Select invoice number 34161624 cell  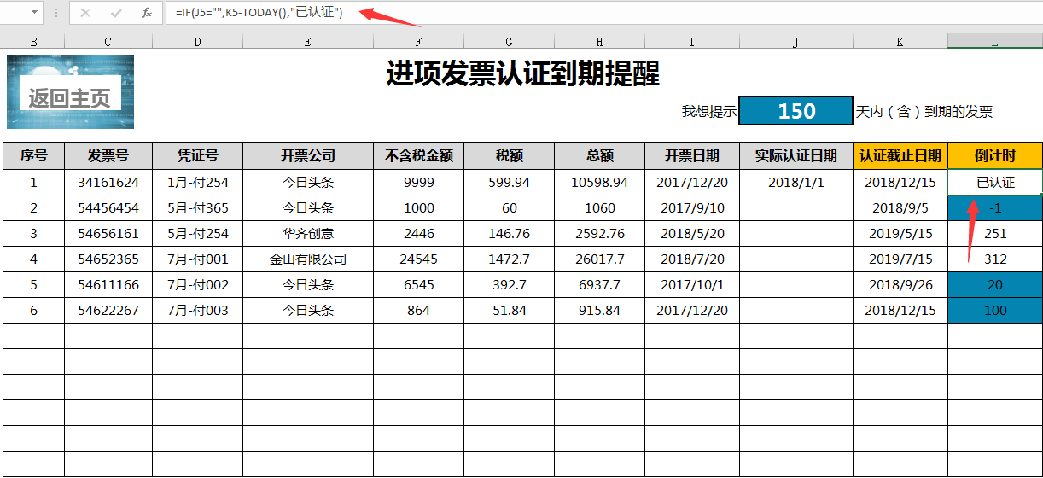point(108,182)
